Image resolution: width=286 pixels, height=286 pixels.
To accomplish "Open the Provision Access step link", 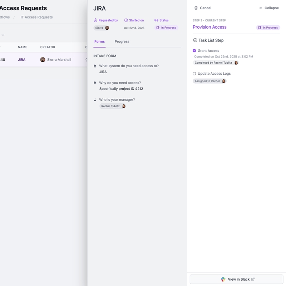I will (x=209, y=27).
